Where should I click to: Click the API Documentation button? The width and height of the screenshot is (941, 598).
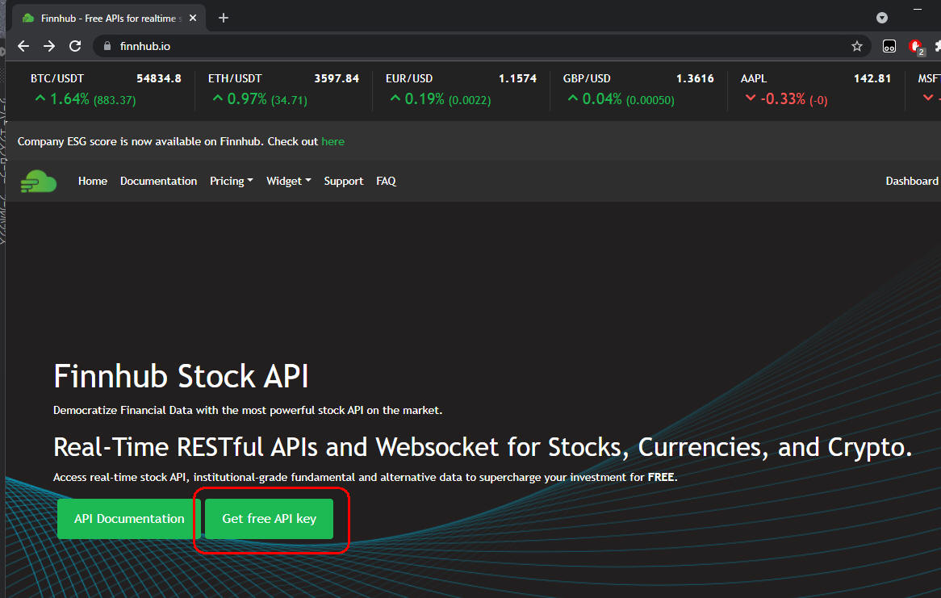(129, 519)
